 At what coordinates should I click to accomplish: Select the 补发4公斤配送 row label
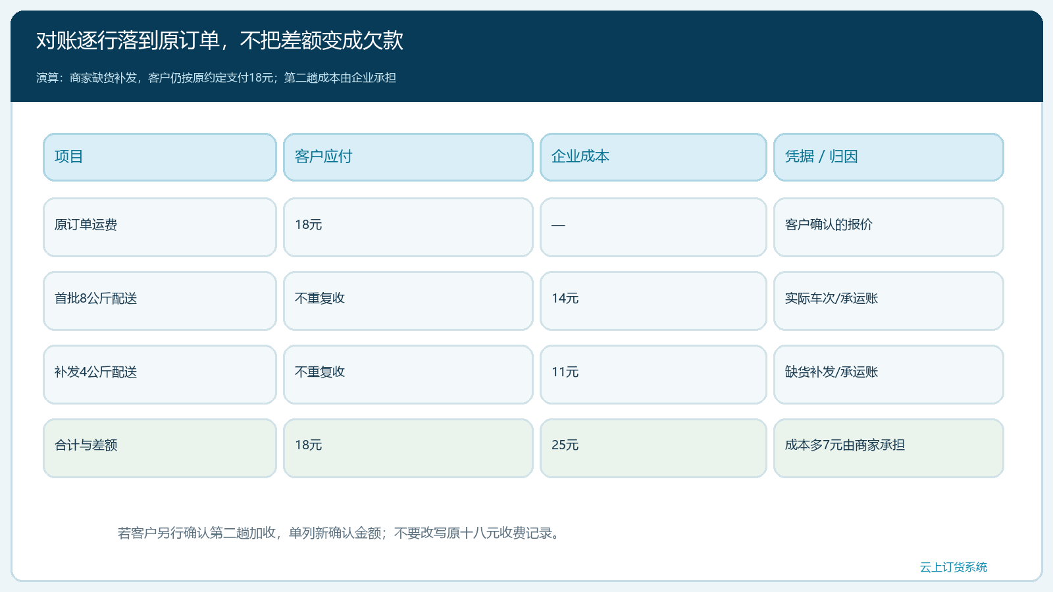pyautogui.click(x=160, y=374)
